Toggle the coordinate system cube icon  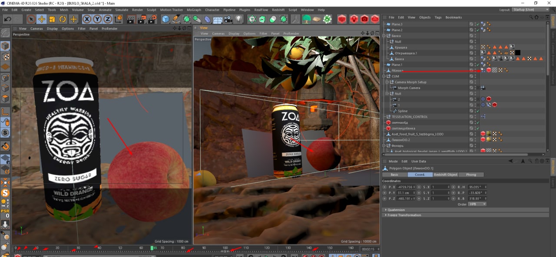click(118, 19)
